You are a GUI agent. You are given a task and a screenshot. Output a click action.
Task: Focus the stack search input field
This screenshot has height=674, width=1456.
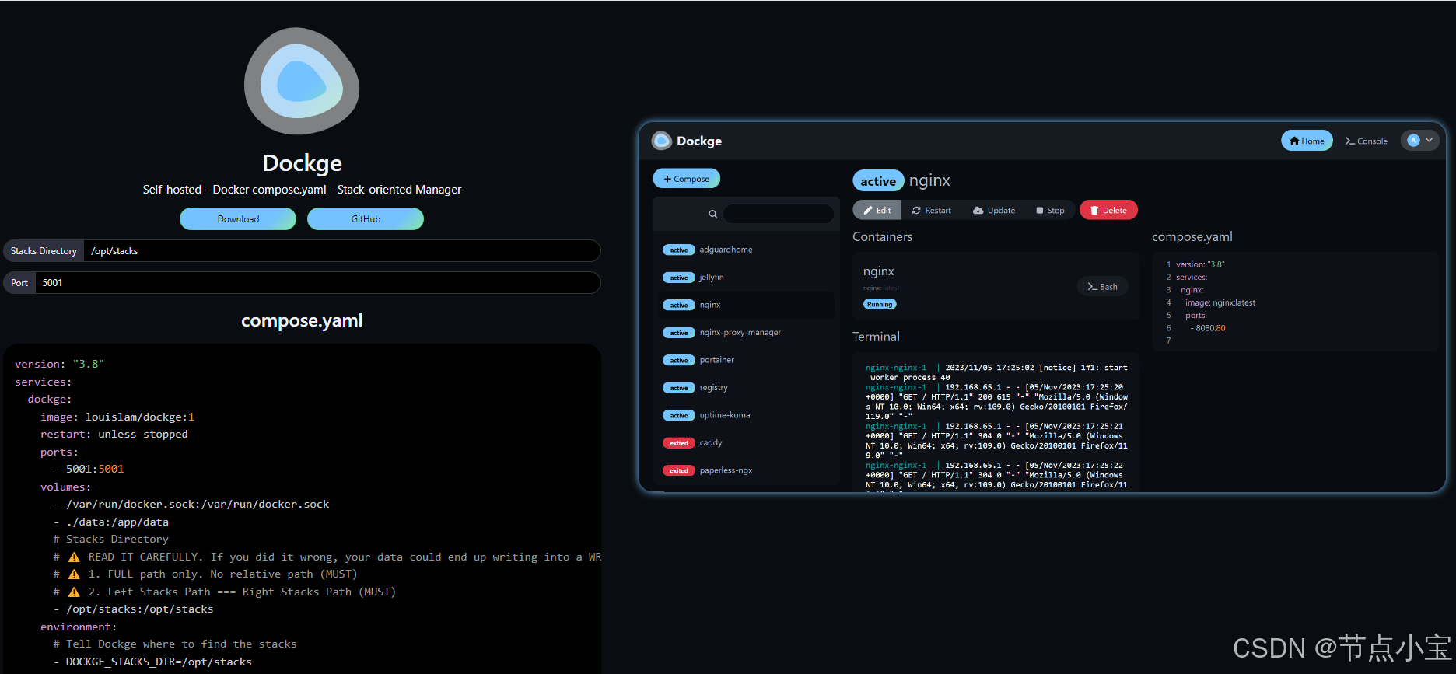[x=779, y=214]
